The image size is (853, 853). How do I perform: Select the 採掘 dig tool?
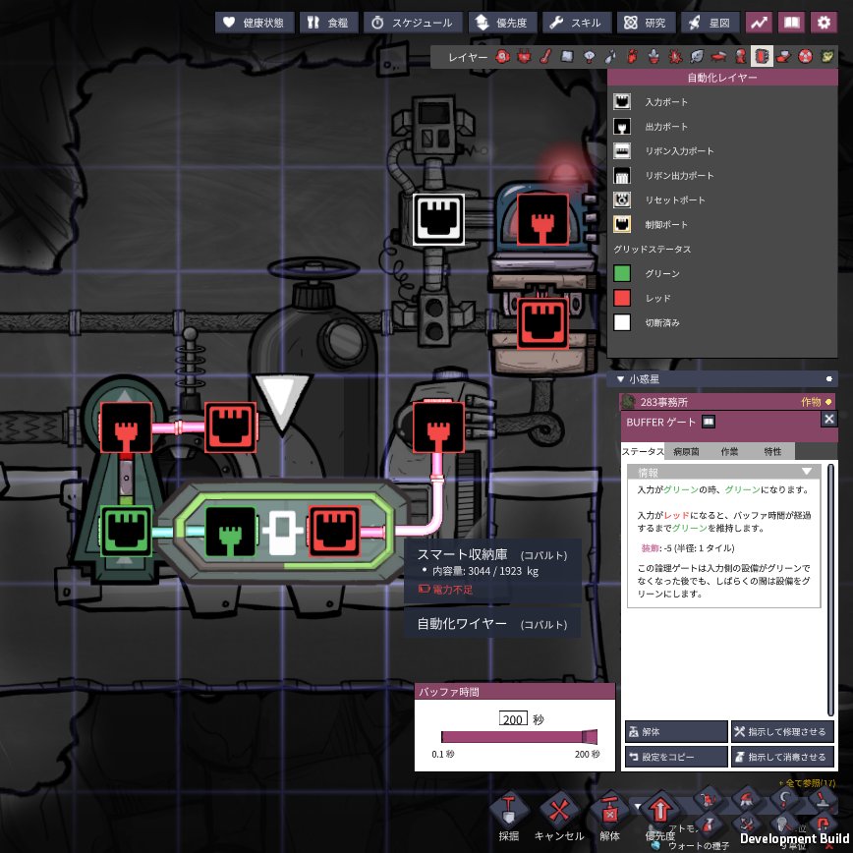click(x=509, y=811)
